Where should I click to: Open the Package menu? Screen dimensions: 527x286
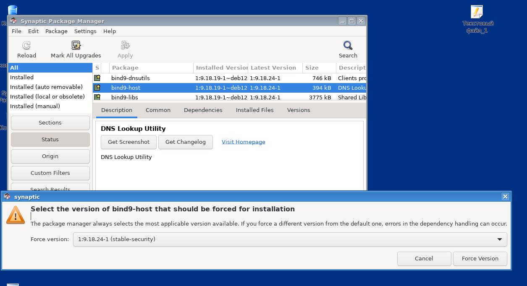click(56, 31)
